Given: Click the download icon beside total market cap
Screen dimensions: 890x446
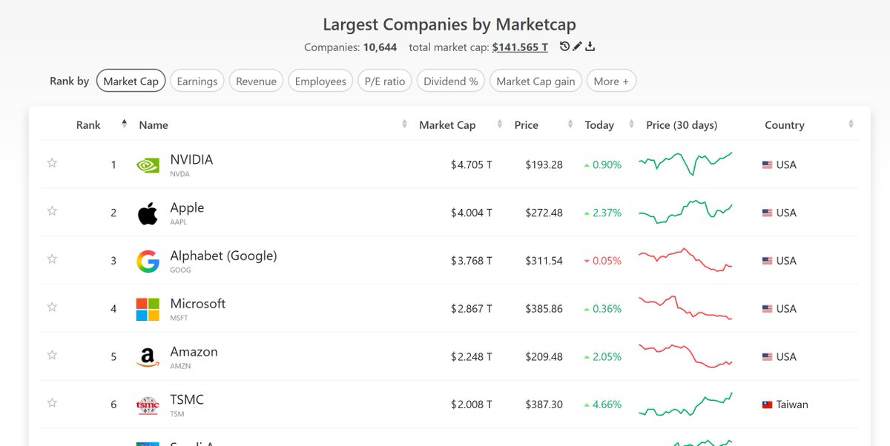Looking at the screenshot, I should click(x=590, y=47).
